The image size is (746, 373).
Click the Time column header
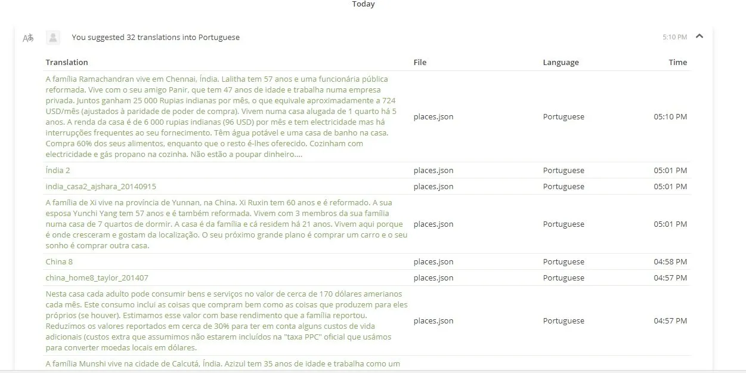point(678,63)
